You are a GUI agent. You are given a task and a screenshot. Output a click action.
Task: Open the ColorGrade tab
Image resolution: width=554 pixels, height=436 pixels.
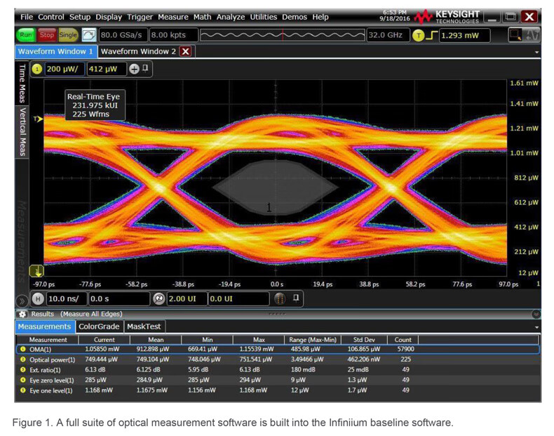click(x=98, y=326)
